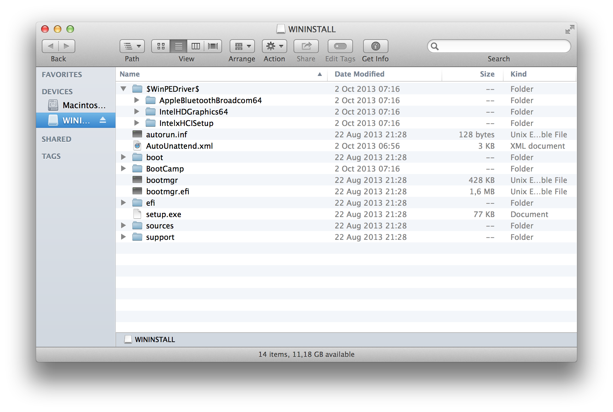Open the Action gear dropdown

click(x=274, y=46)
